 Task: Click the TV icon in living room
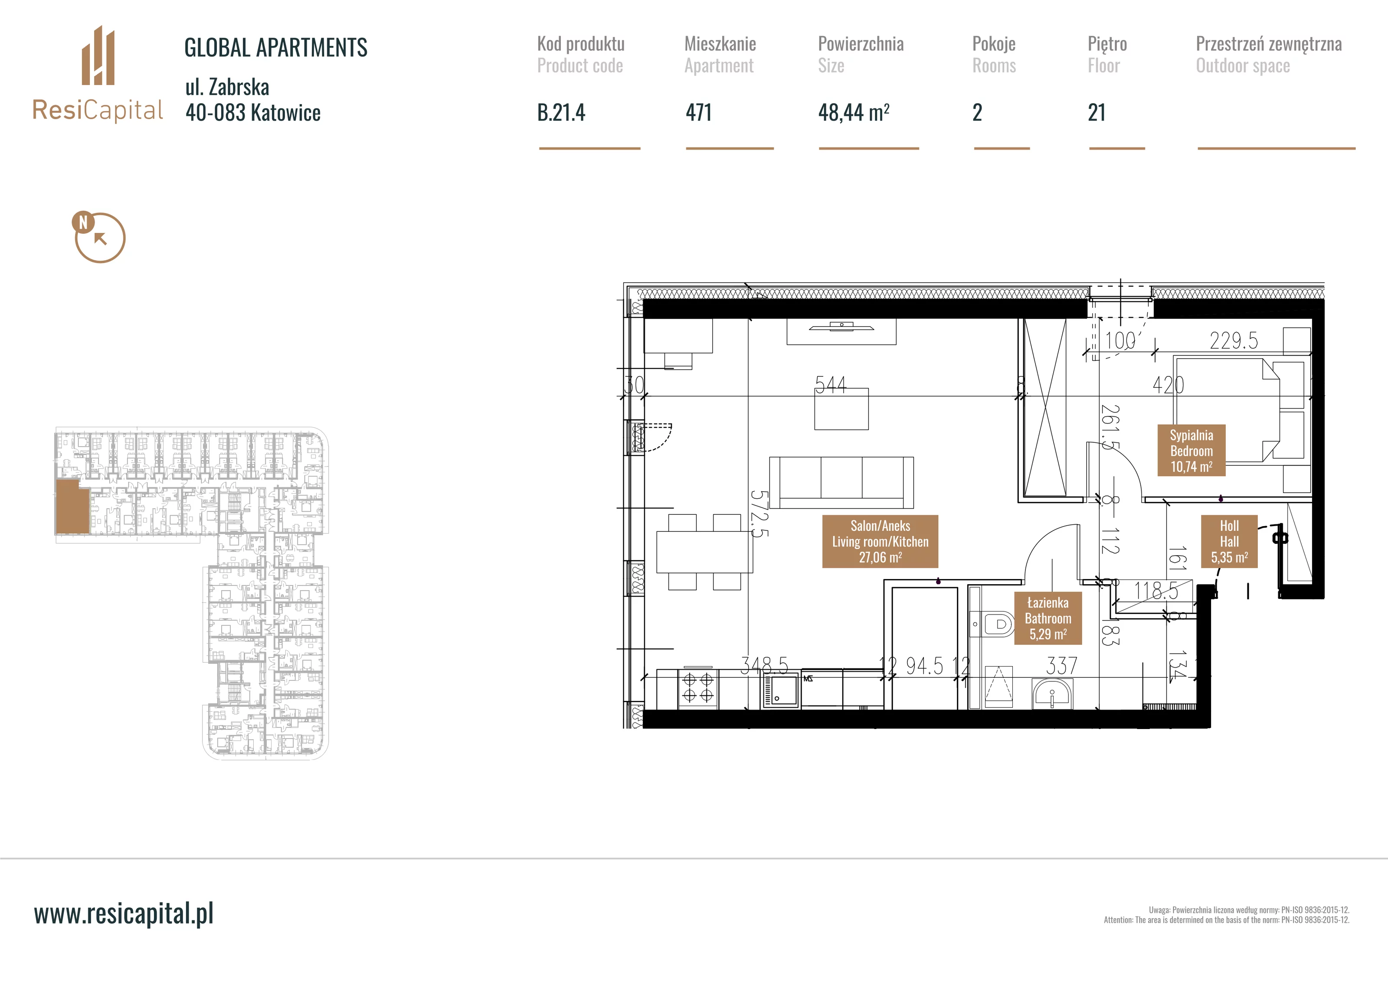[841, 327]
